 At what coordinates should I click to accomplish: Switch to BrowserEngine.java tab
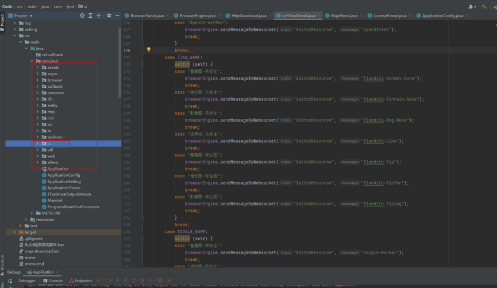(198, 15)
